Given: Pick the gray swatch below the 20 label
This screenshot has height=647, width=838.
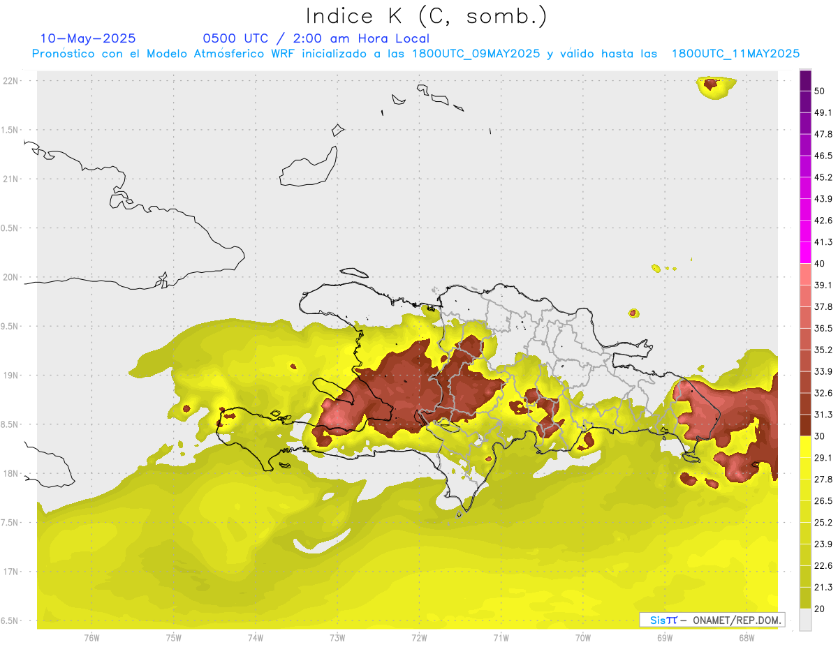Looking at the screenshot, I should [805, 620].
